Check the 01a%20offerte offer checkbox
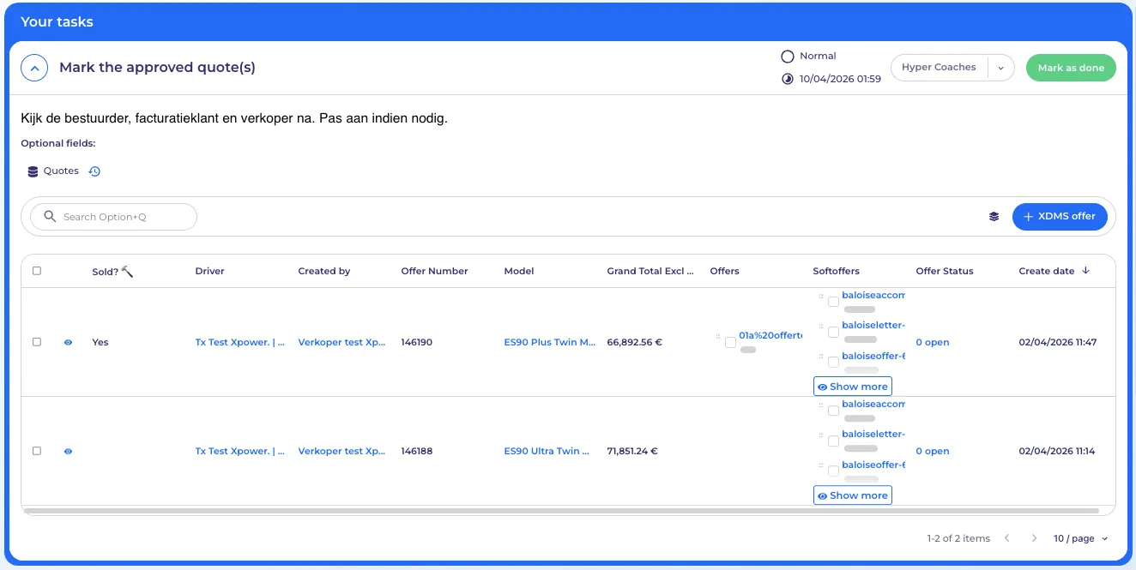 (x=730, y=342)
